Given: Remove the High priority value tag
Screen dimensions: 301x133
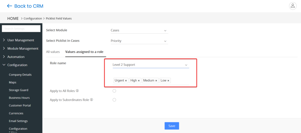Looking at the screenshot, I should click(x=139, y=81).
